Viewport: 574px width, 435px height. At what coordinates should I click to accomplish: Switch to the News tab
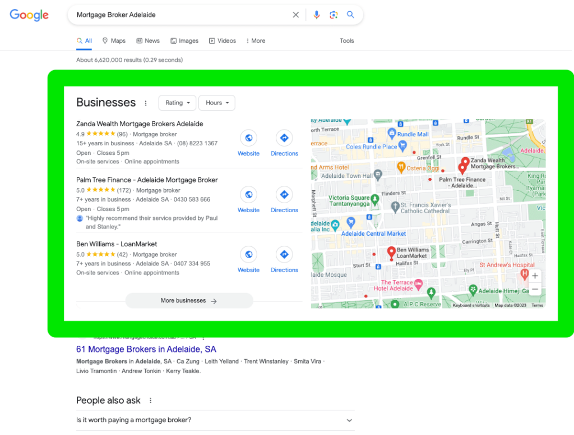(148, 40)
